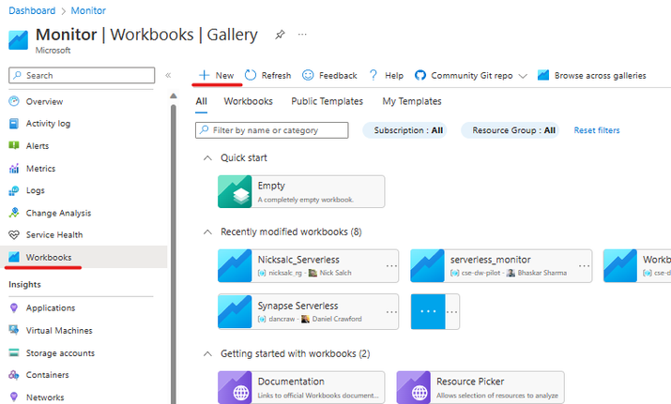Switch to My Templates tab
This screenshot has height=404, width=671.
(412, 101)
